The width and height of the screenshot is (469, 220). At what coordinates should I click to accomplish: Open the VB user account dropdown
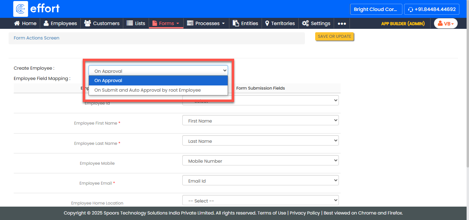[x=446, y=24]
